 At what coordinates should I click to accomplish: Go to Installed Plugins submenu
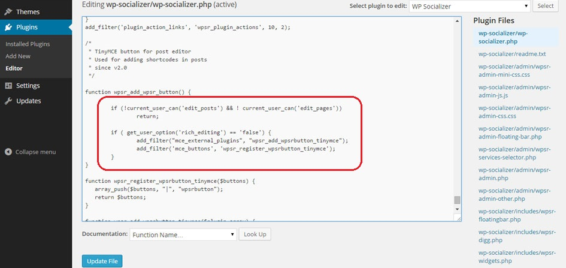[28, 44]
